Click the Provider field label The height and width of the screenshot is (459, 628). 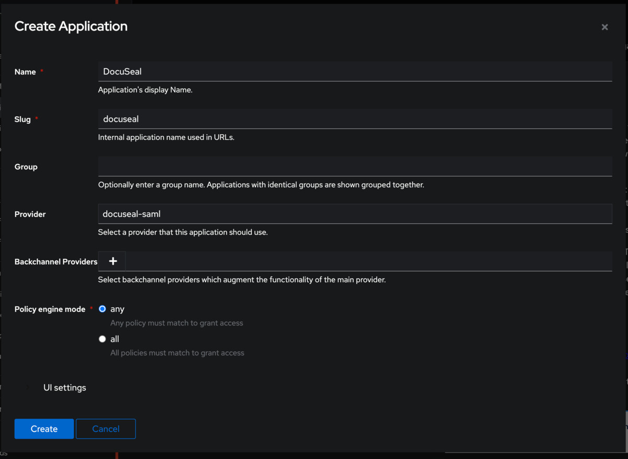pyautogui.click(x=30, y=214)
